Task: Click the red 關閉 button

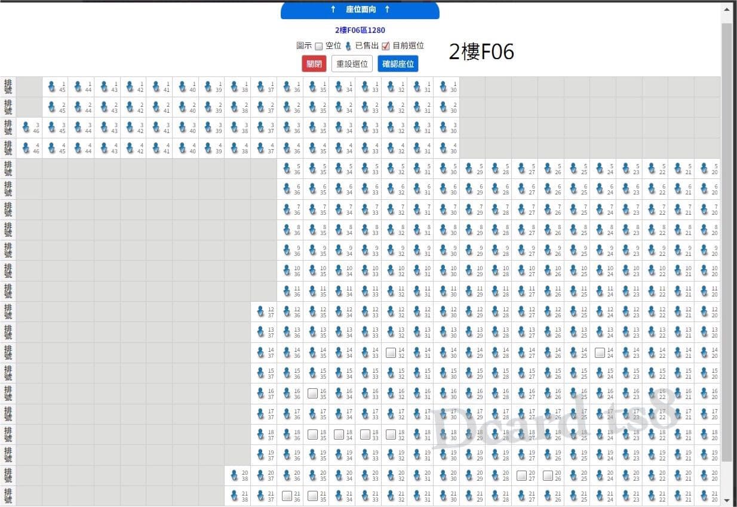Action: click(x=314, y=64)
